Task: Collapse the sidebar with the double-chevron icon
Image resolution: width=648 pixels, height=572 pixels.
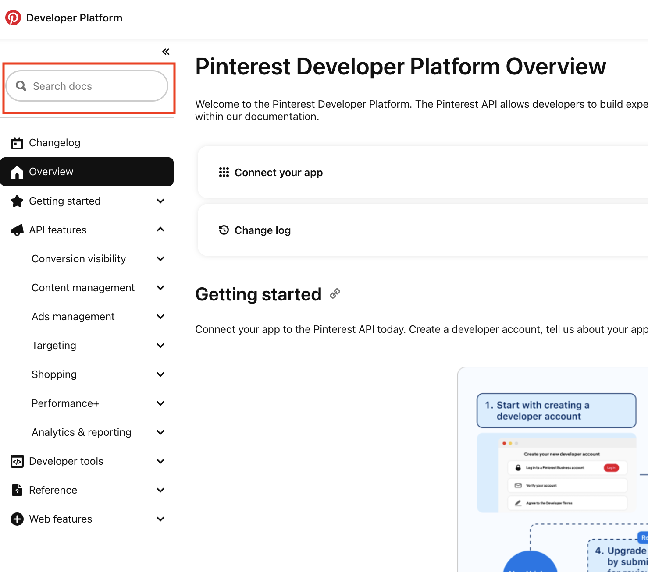Action: 166,52
